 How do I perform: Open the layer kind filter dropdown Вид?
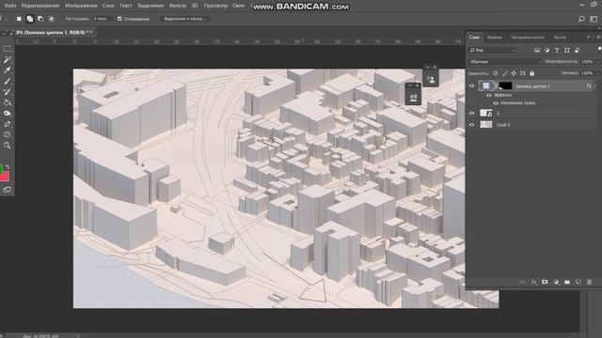click(493, 50)
